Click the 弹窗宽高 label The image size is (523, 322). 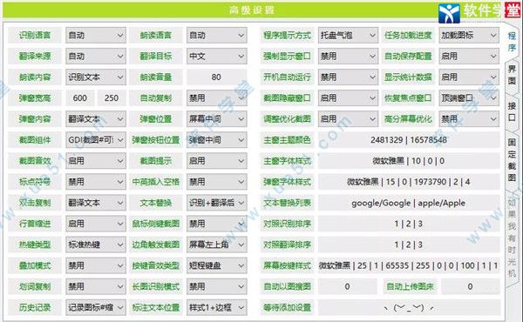(x=35, y=98)
